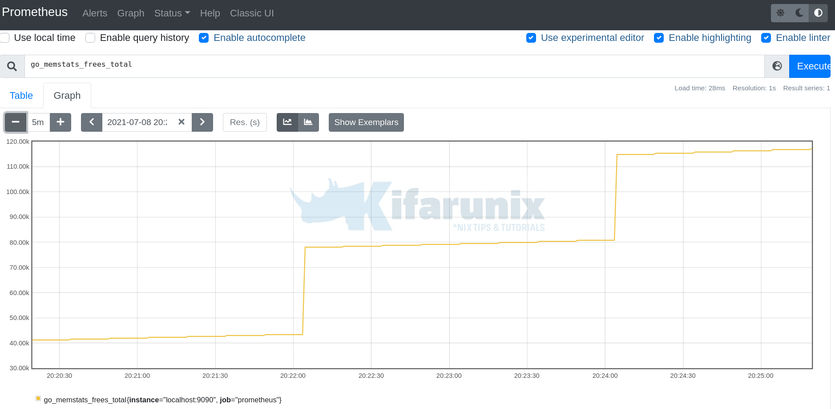Go to Prometheus home brand link
This screenshot has height=409, width=835.
click(35, 12)
